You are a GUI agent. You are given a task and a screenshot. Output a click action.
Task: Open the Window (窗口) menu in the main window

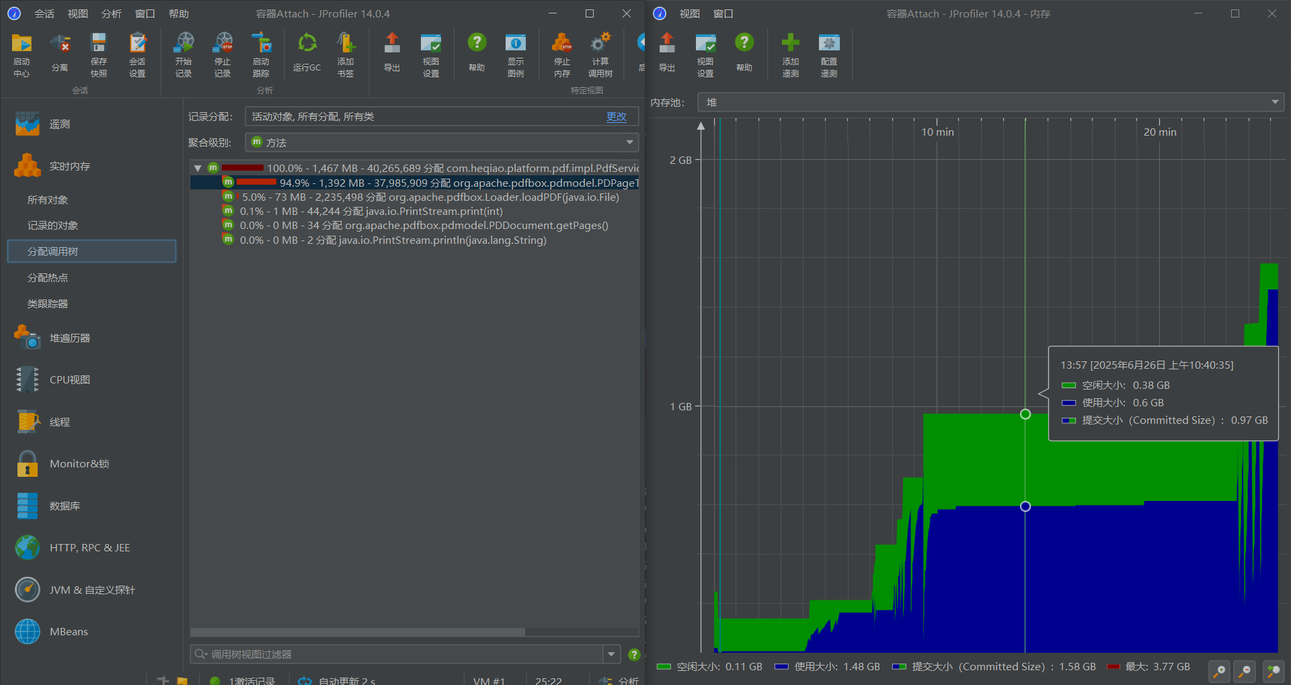pos(145,13)
